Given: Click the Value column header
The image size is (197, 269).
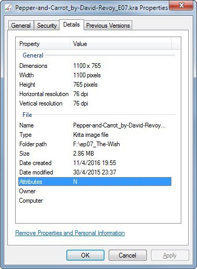Looking at the screenshot, I should 121,44.
